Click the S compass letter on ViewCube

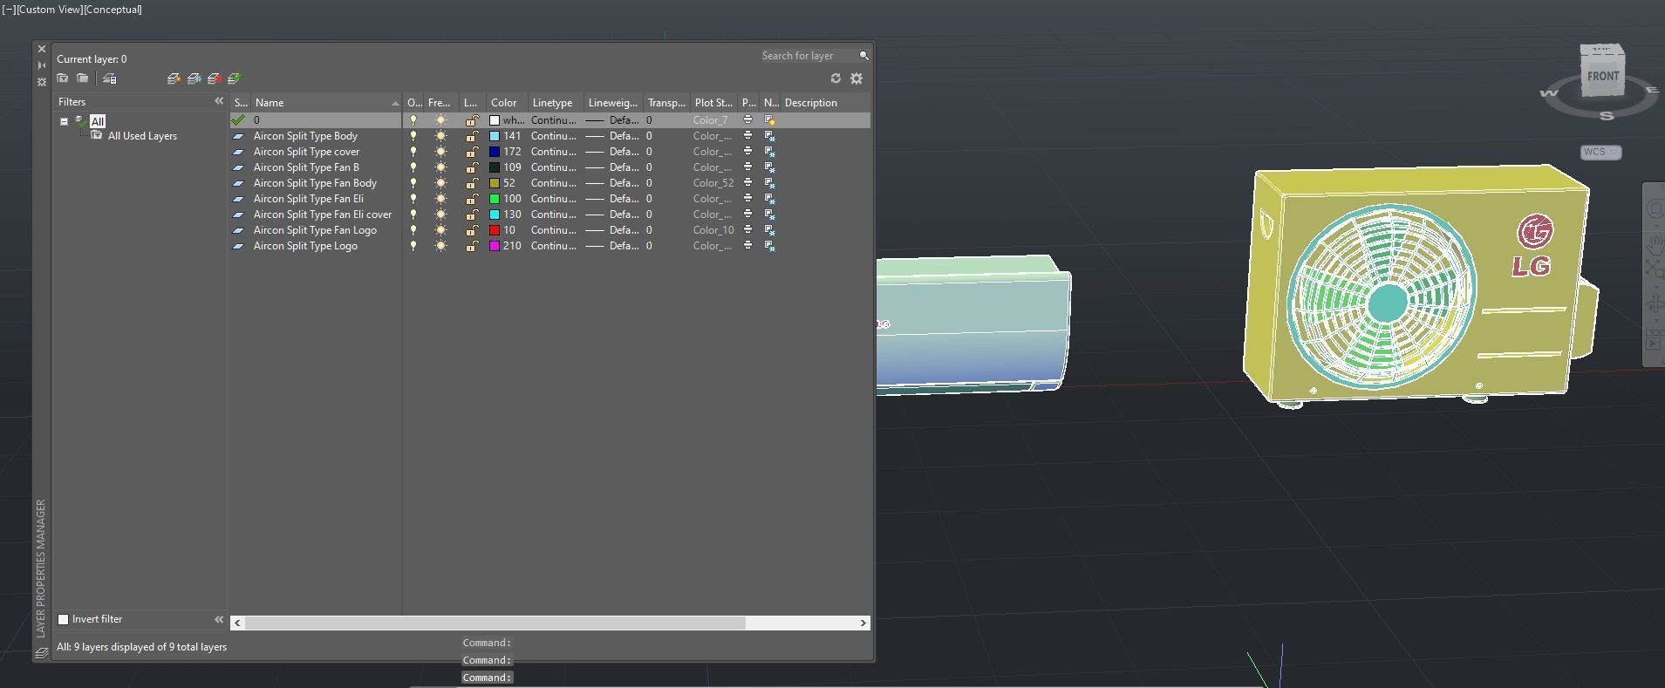1607,116
